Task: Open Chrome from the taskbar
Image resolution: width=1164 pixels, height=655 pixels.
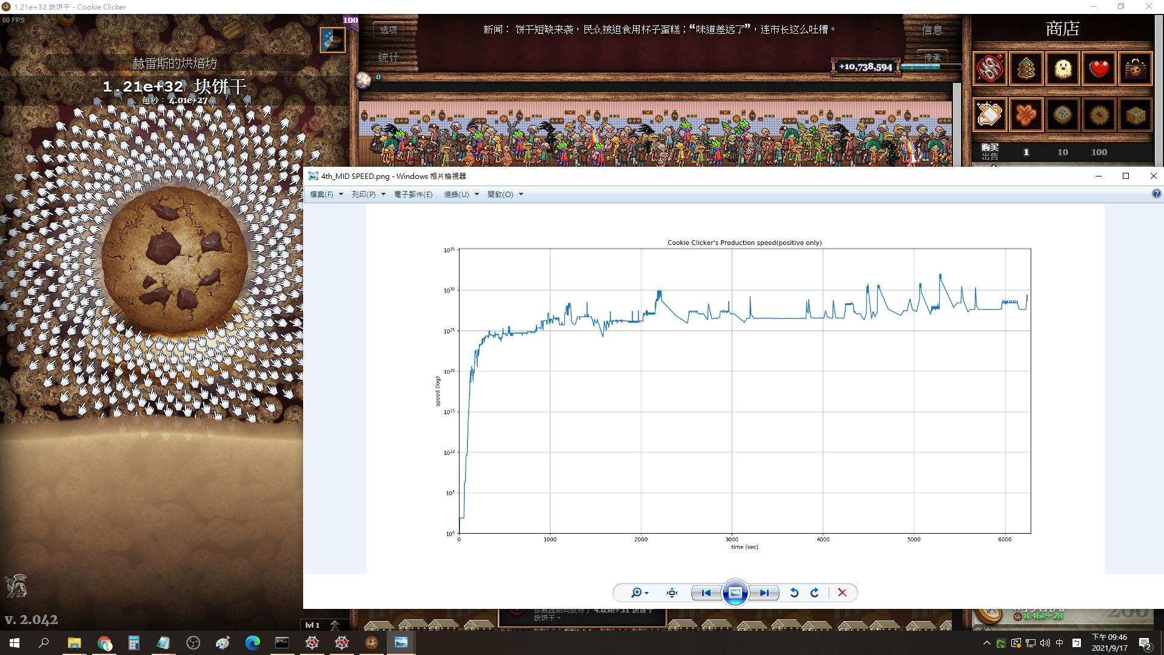Action: tap(104, 643)
